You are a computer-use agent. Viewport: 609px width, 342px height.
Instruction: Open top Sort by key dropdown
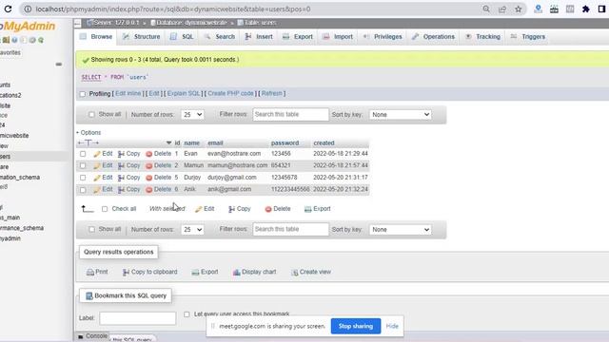click(x=401, y=114)
